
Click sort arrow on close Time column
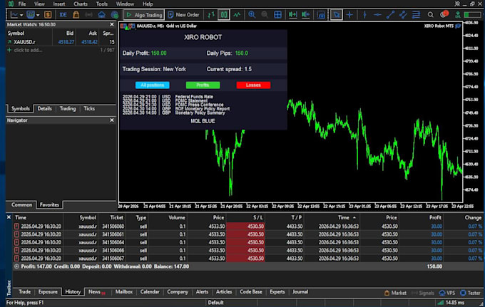coord(354,218)
